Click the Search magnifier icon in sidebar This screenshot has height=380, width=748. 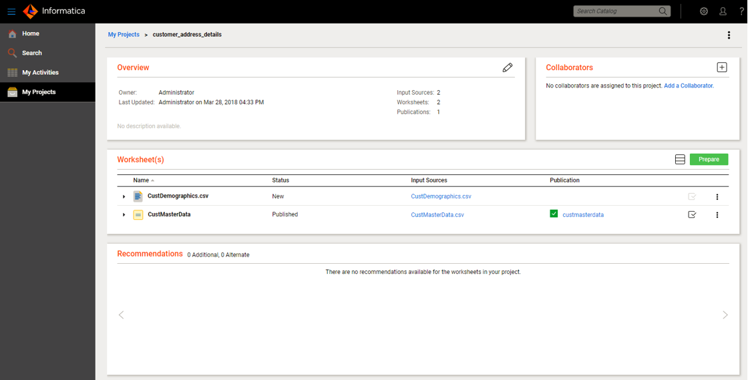click(x=13, y=53)
